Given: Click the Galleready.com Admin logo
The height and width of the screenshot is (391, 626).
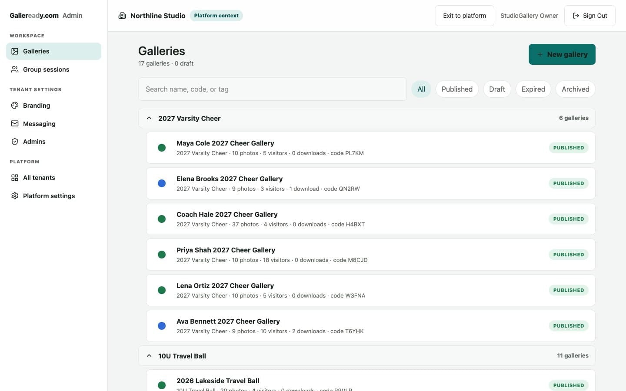Looking at the screenshot, I should coord(46,16).
